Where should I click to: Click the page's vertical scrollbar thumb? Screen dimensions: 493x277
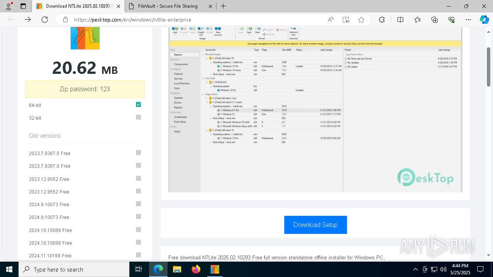pyautogui.click(x=488, y=67)
